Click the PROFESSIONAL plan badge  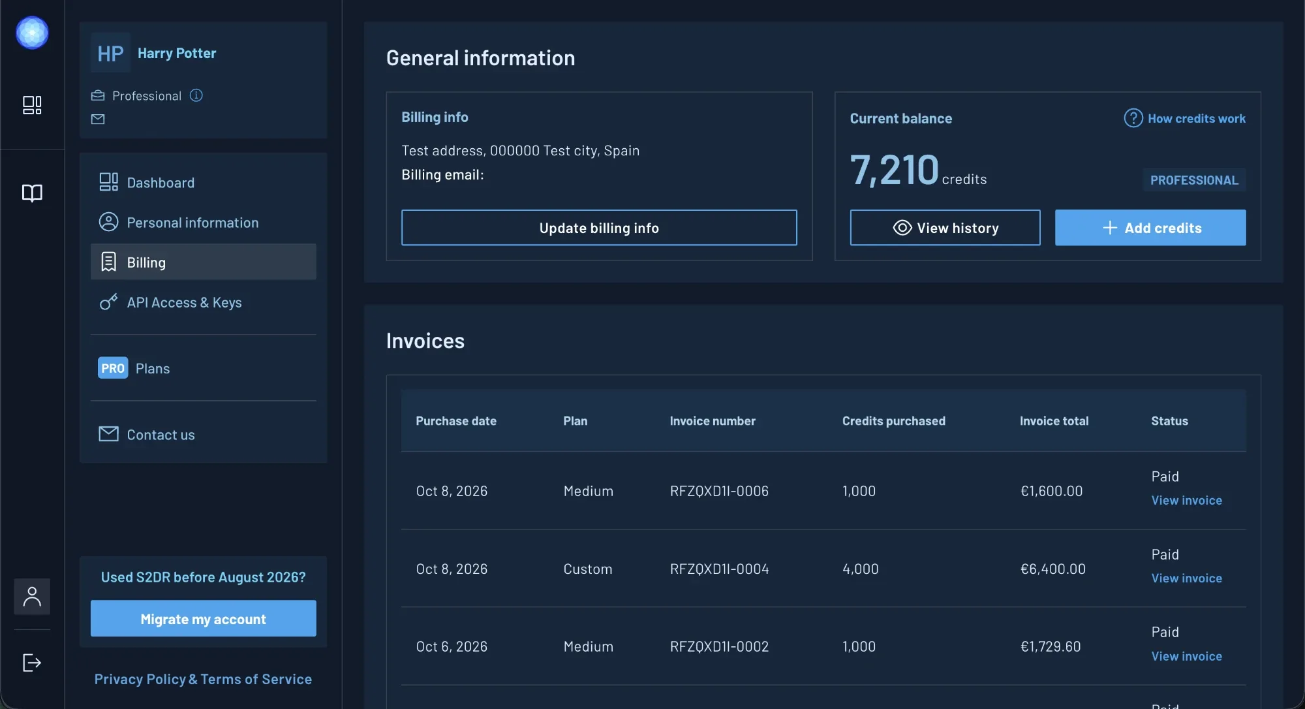tap(1194, 180)
